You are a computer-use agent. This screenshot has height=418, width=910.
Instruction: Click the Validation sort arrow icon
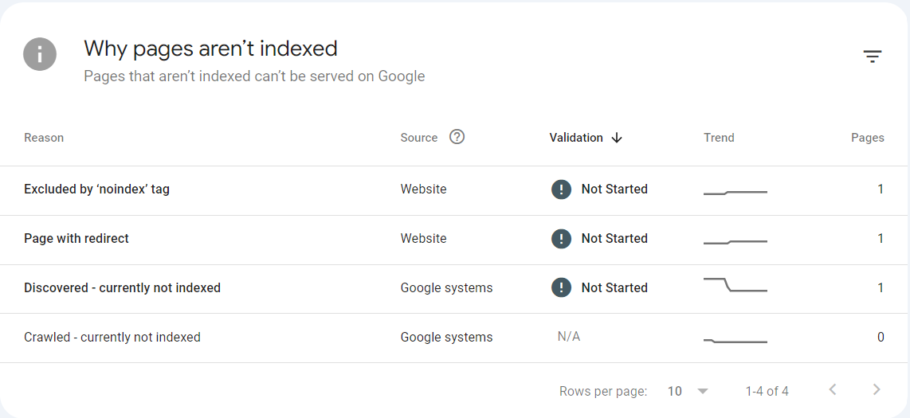tap(617, 138)
